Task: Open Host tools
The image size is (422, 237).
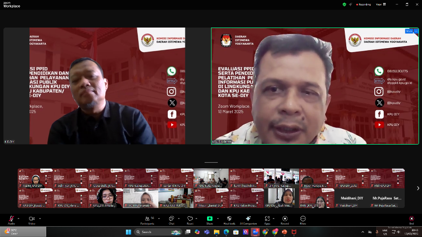Action: pos(229,219)
